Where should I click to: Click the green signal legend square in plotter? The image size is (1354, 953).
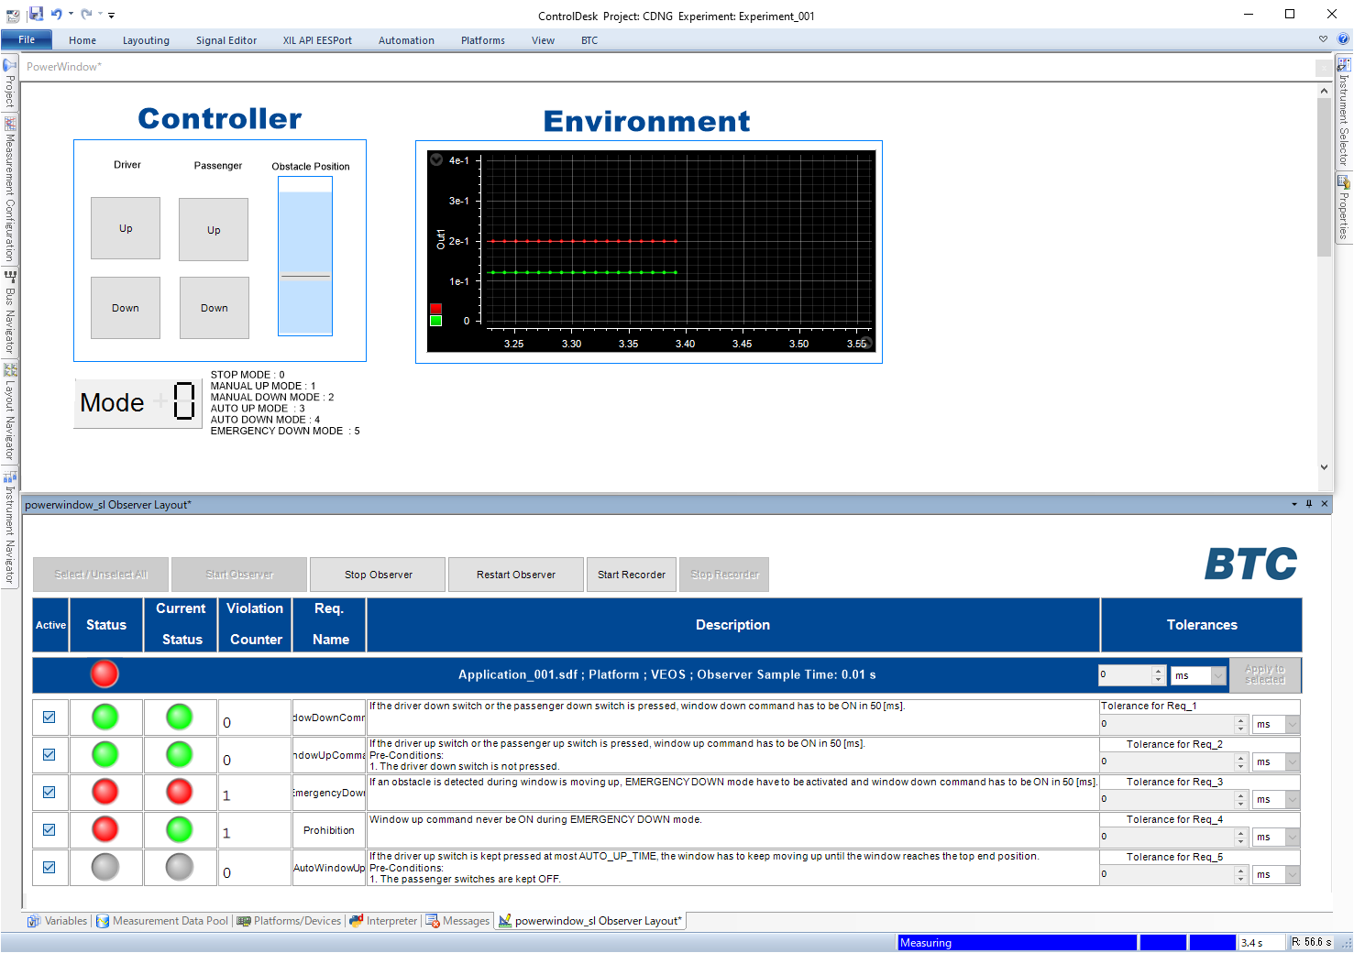tap(436, 321)
